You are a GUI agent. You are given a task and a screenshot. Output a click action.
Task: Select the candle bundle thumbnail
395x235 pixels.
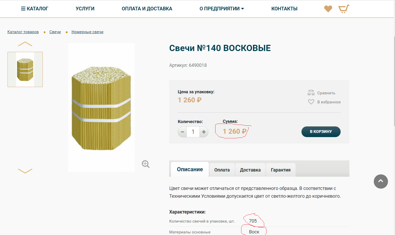click(x=25, y=69)
